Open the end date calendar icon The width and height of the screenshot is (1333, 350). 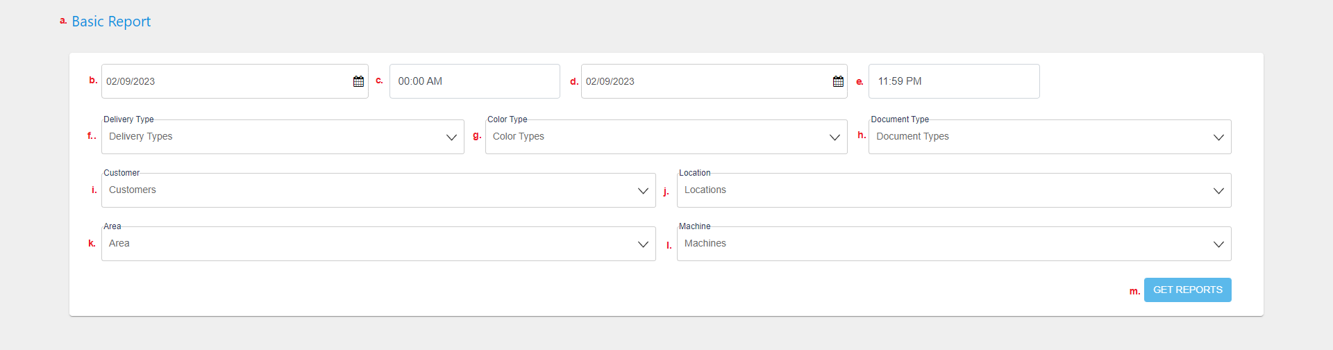pyautogui.click(x=838, y=81)
